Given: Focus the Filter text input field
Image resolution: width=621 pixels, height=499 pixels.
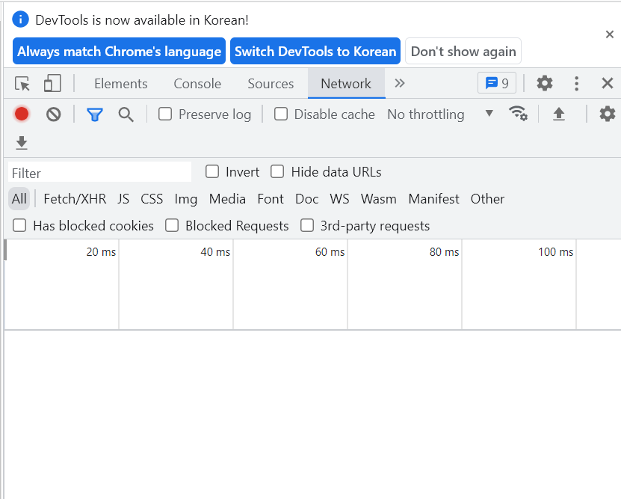Looking at the screenshot, I should [100, 172].
